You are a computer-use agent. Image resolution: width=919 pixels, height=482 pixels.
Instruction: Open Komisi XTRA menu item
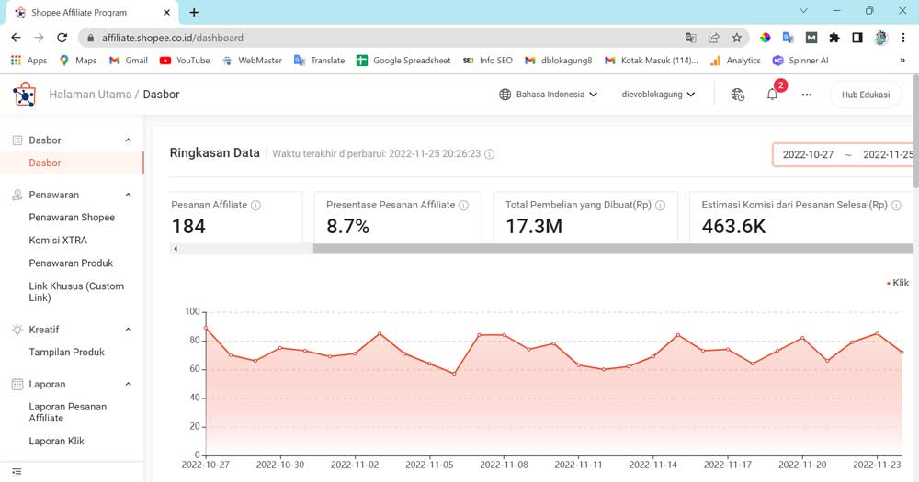(x=58, y=241)
